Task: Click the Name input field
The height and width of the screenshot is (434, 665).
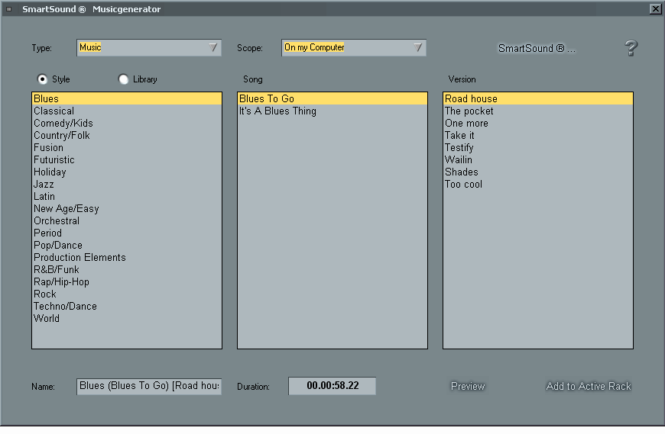Action: (149, 386)
